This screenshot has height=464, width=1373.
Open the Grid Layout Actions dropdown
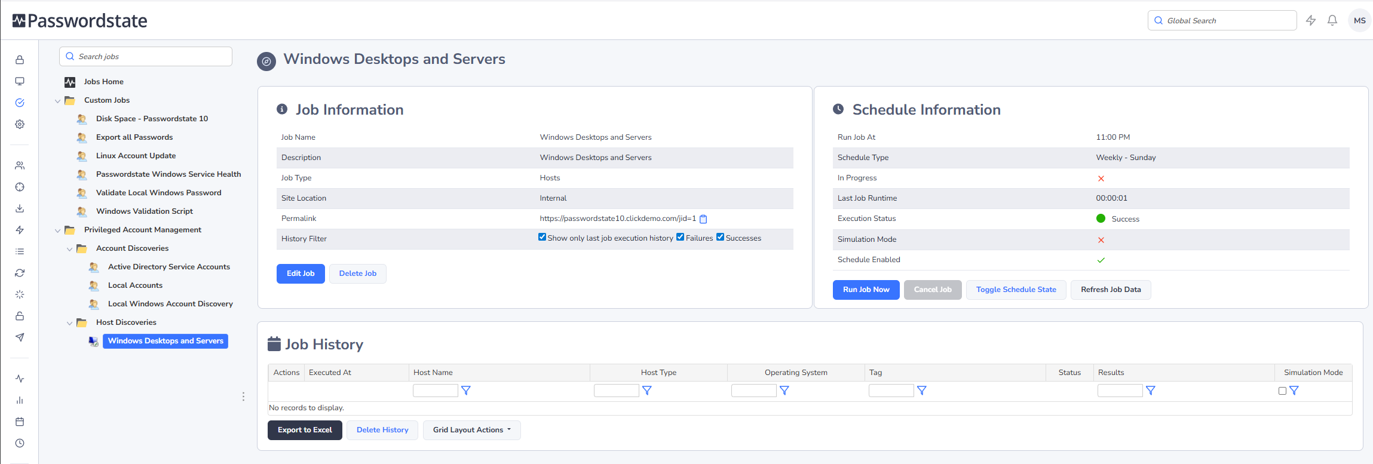(471, 430)
